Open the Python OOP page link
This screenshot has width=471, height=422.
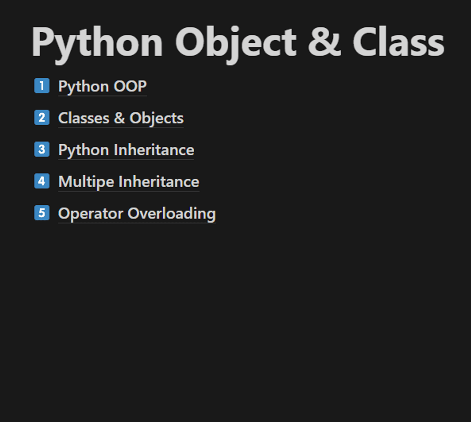click(102, 86)
